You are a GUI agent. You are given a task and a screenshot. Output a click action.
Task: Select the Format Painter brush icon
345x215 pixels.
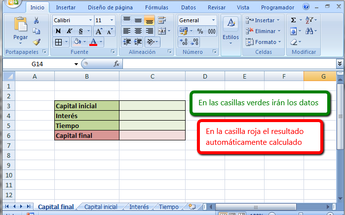click(x=37, y=42)
